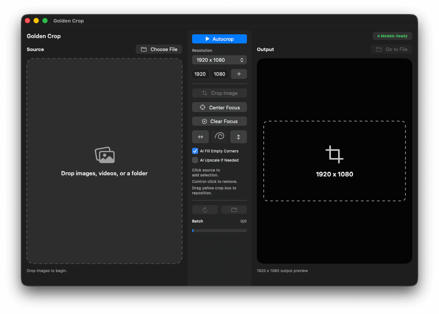Edit the width field showing 1920
439x314 pixels.
[x=200, y=74]
